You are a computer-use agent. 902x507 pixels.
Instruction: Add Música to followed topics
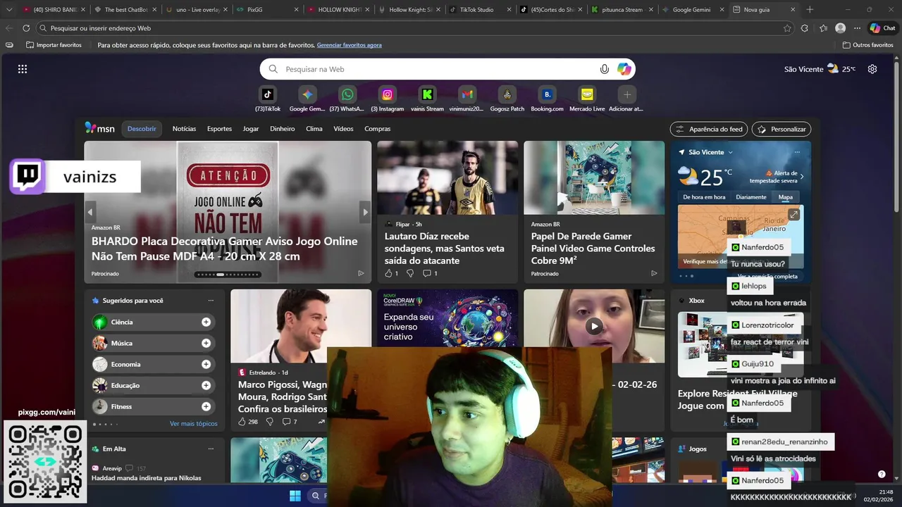tap(206, 343)
